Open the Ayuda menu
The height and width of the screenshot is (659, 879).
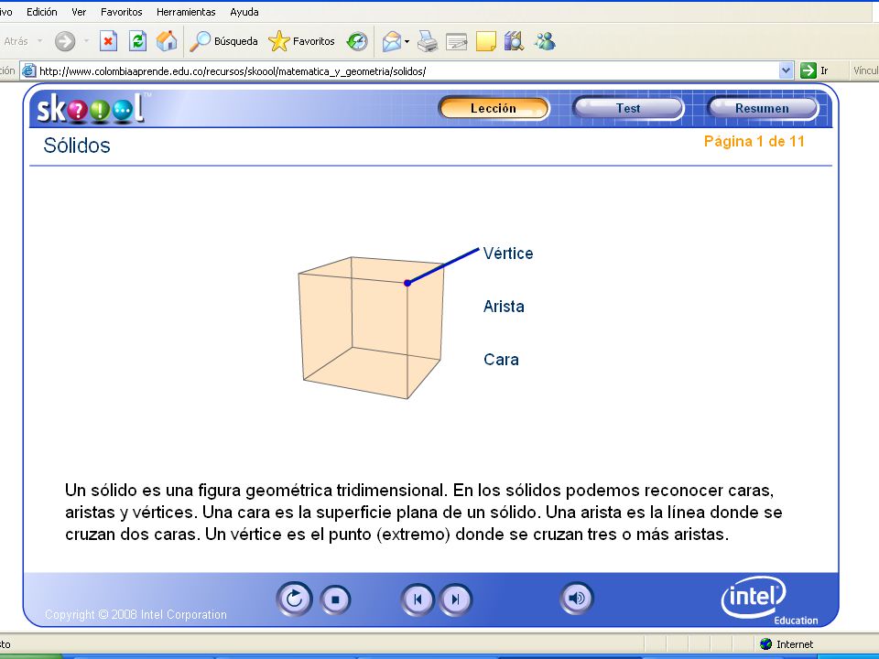coord(244,12)
